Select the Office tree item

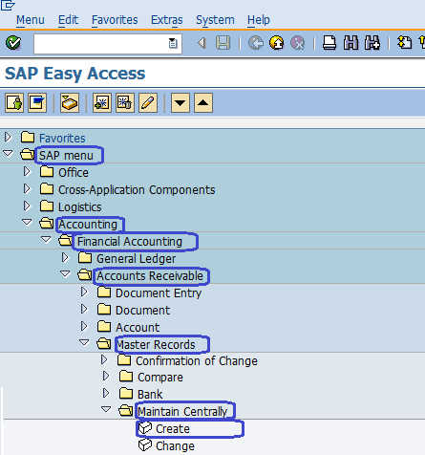point(74,173)
